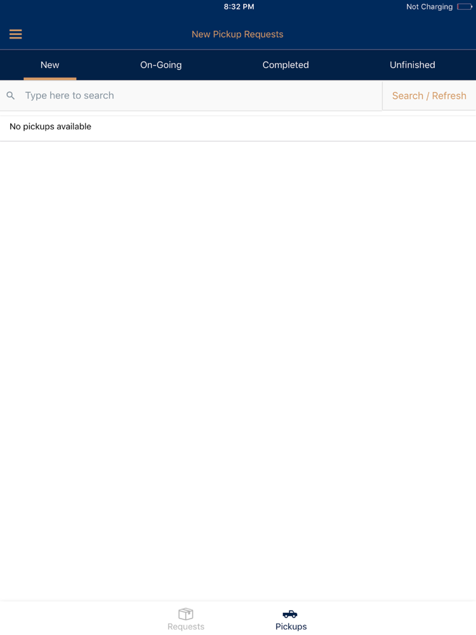The image size is (476, 635).
Task: Tap the 8:32 PM clock
Action: [x=239, y=6]
